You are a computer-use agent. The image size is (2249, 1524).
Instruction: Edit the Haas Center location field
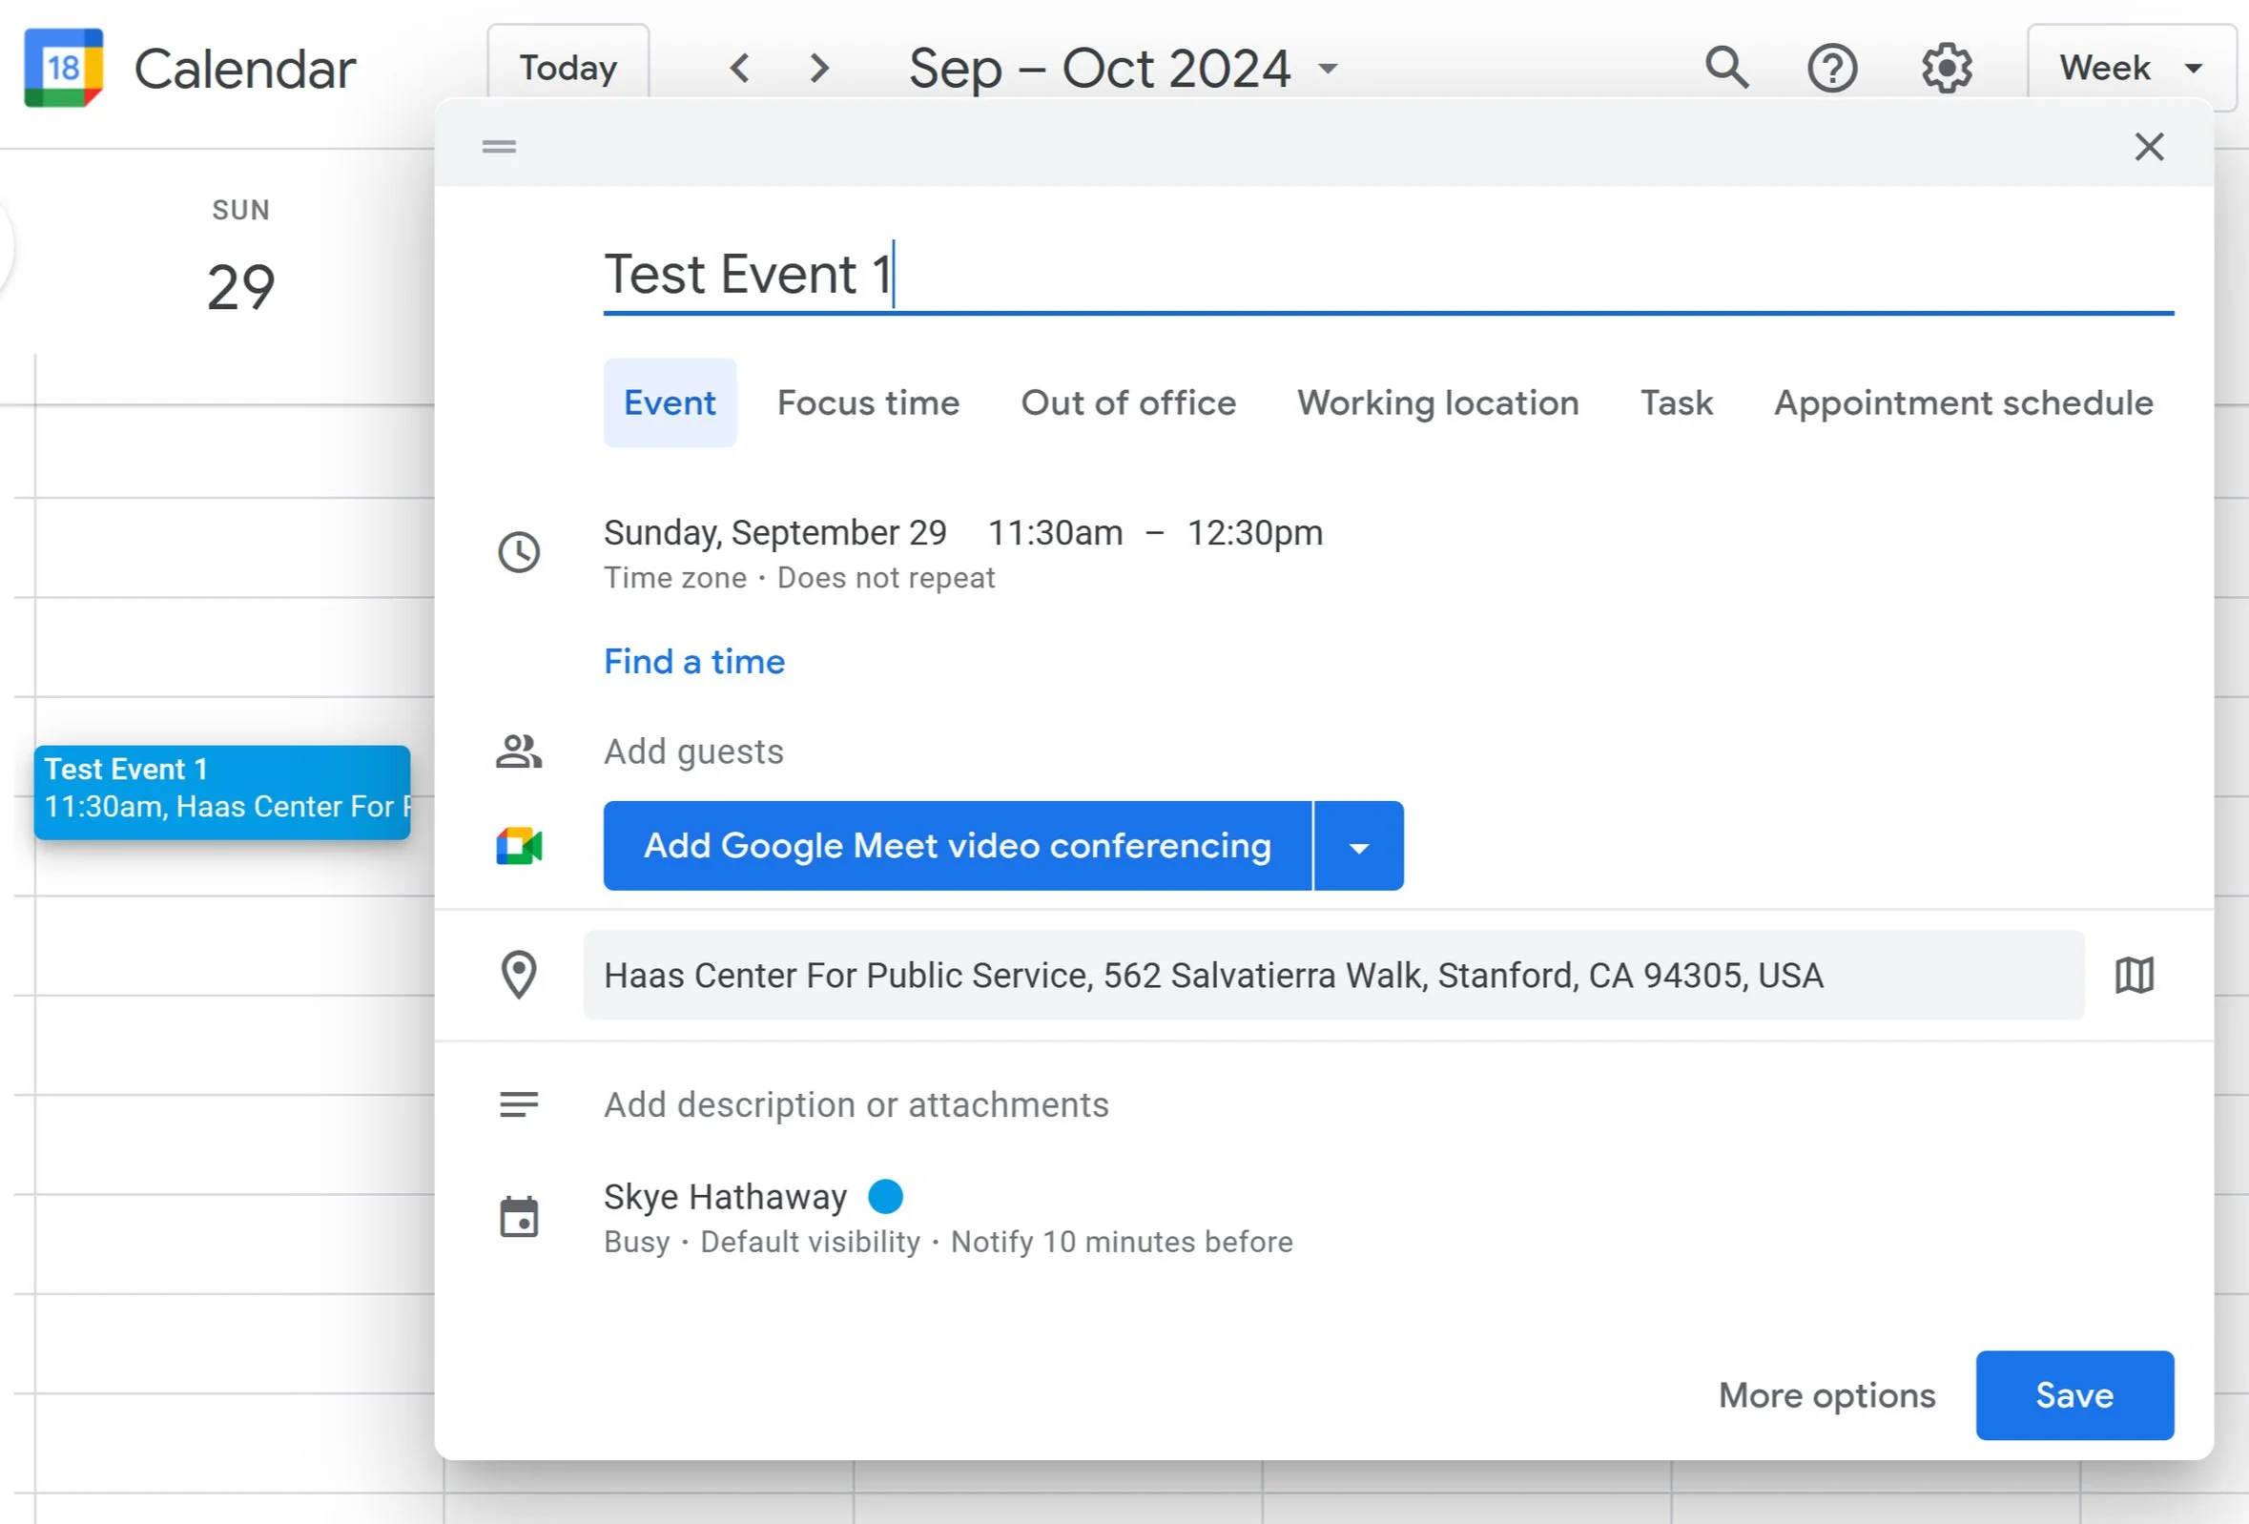(1333, 976)
